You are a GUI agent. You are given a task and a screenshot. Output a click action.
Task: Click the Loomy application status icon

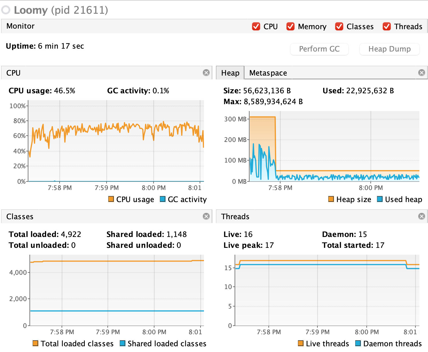(x=6, y=10)
